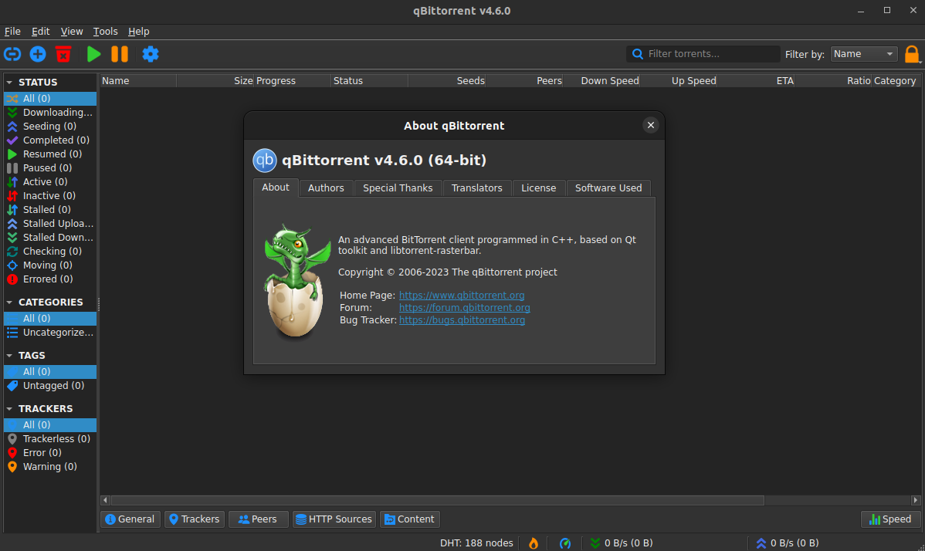Open the qBittorrent home page link
Image resolution: width=925 pixels, height=551 pixels.
(x=461, y=295)
